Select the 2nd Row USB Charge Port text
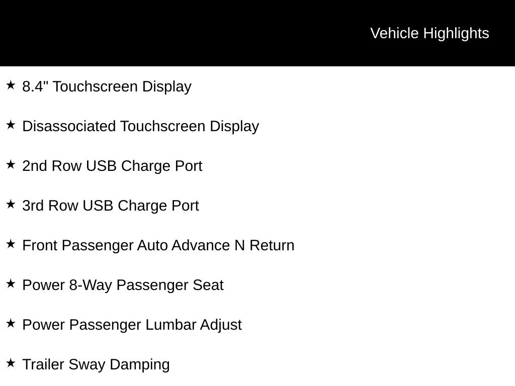This screenshot has height=386, width=515. point(112,166)
